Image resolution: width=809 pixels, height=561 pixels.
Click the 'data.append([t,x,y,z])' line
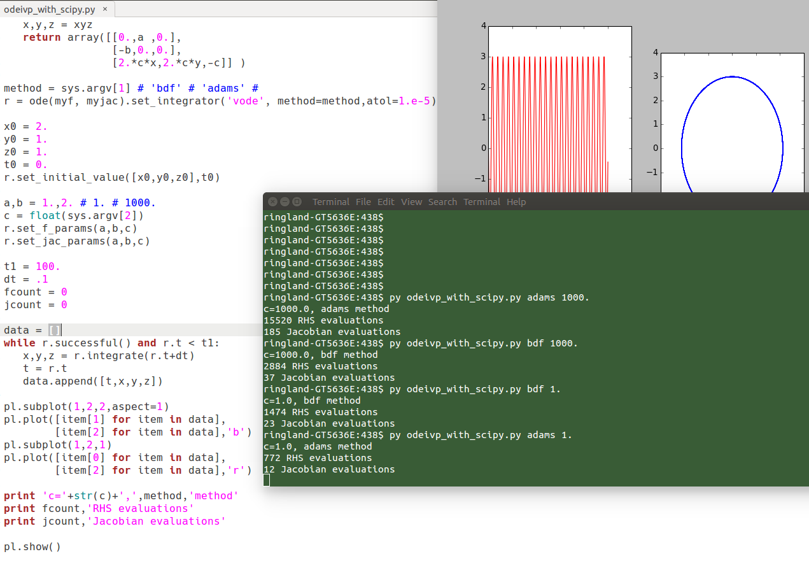(92, 381)
